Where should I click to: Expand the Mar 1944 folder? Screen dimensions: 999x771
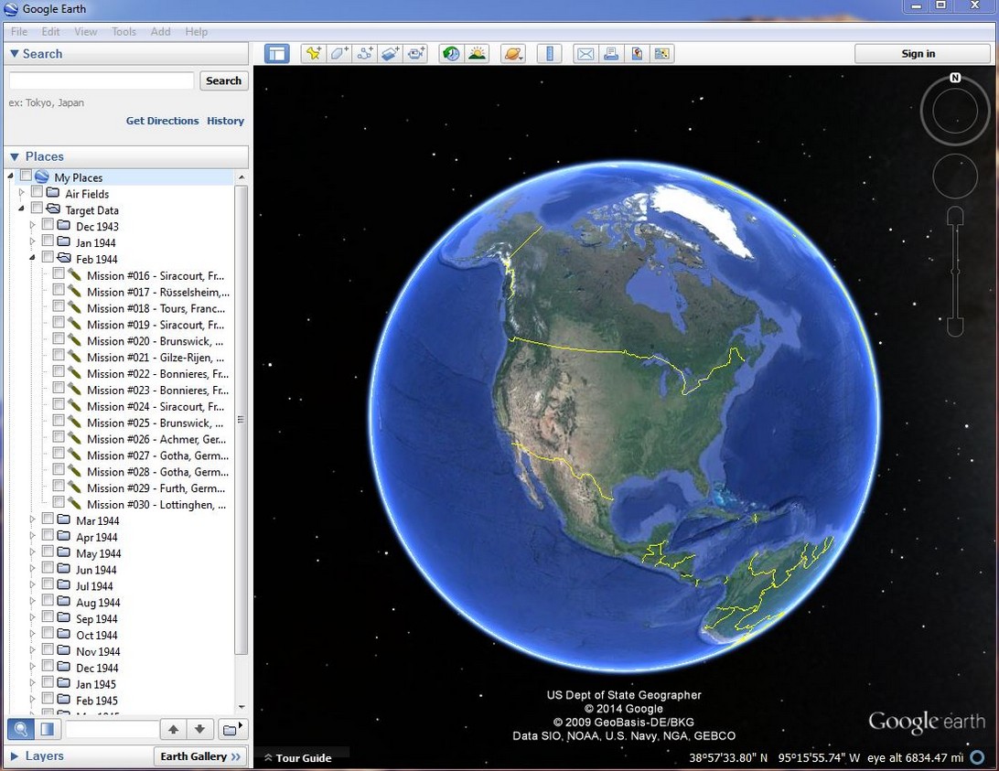[x=33, y=519]
